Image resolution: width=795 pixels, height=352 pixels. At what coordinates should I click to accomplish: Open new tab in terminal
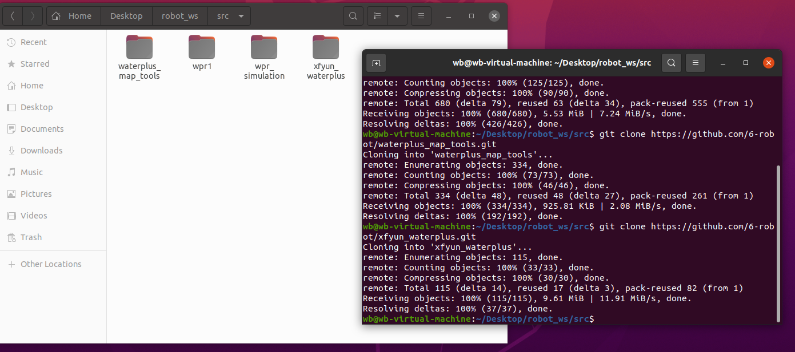pos(376,63)
